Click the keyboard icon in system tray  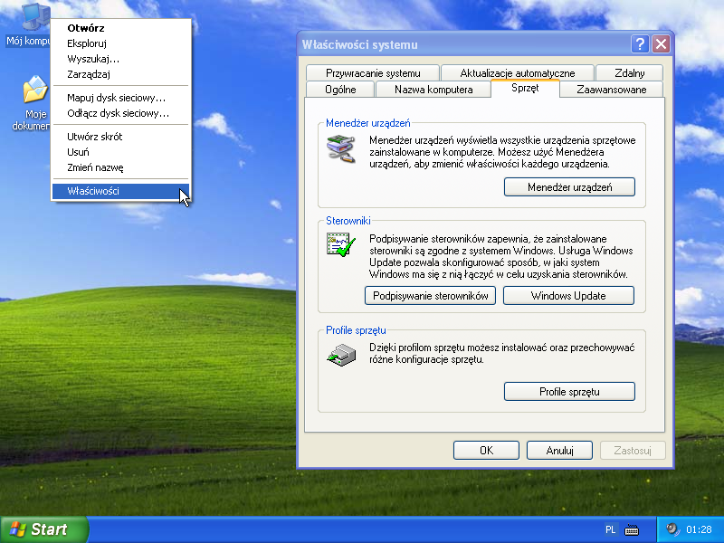pos(631,529)
